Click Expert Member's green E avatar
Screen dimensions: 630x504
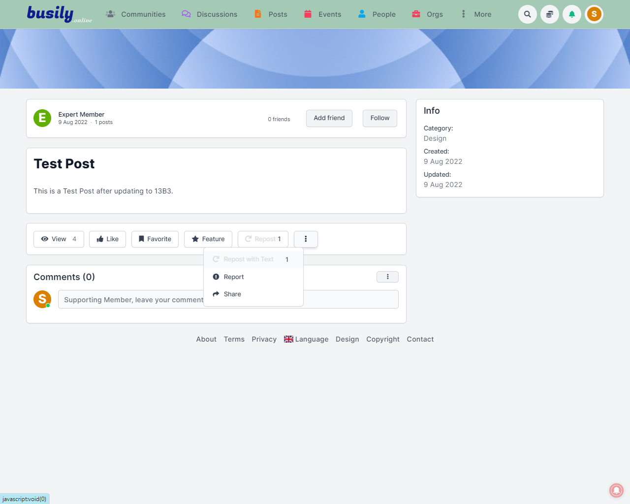point(42,118)
